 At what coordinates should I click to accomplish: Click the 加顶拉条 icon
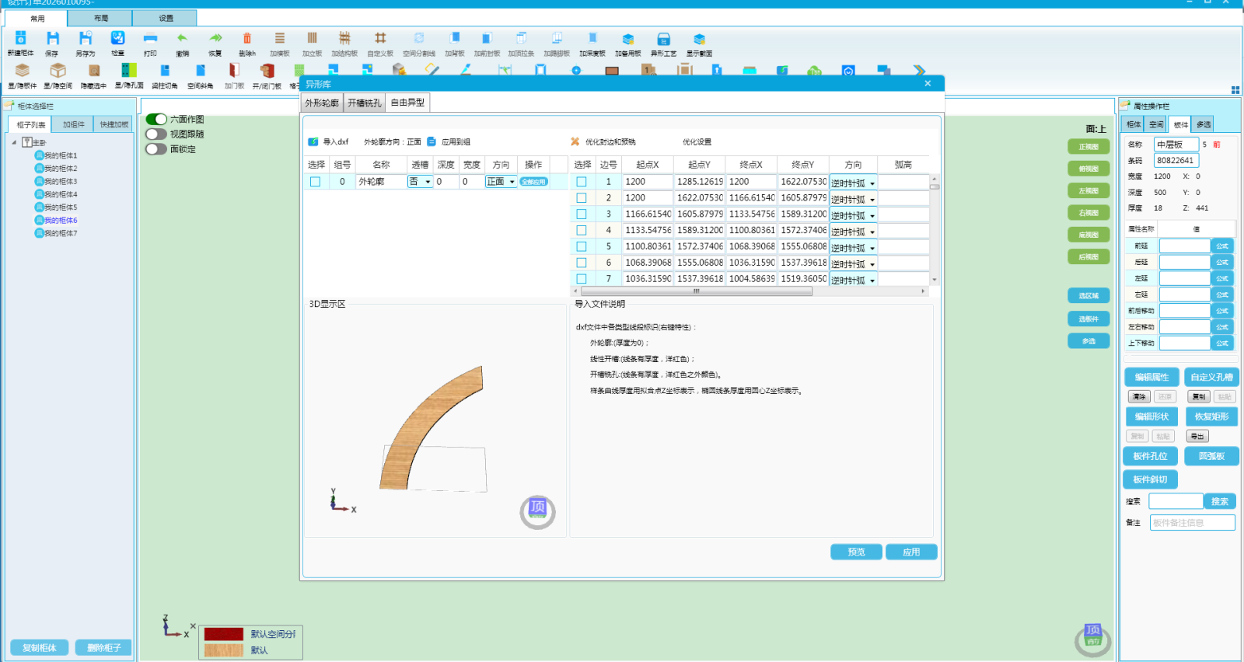click(521, 38)
